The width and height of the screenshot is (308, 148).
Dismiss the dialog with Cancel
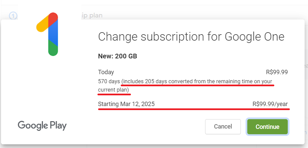[223, 127]
